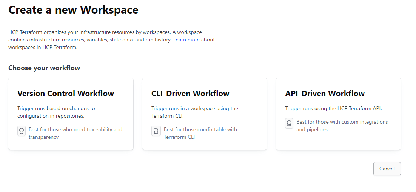
Task: Click the Choose your workflow heading
Action: pos(44,68)
